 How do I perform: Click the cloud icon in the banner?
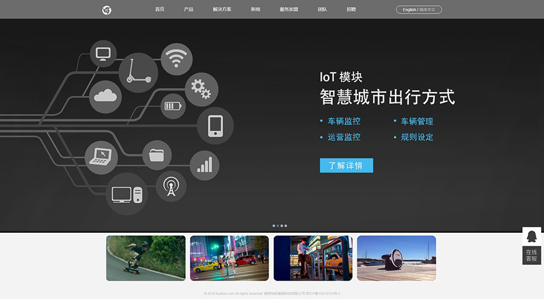[x=105, y=96]
